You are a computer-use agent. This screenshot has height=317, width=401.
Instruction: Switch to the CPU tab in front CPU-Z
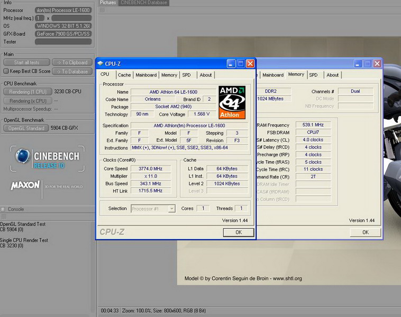click(105, 74)
